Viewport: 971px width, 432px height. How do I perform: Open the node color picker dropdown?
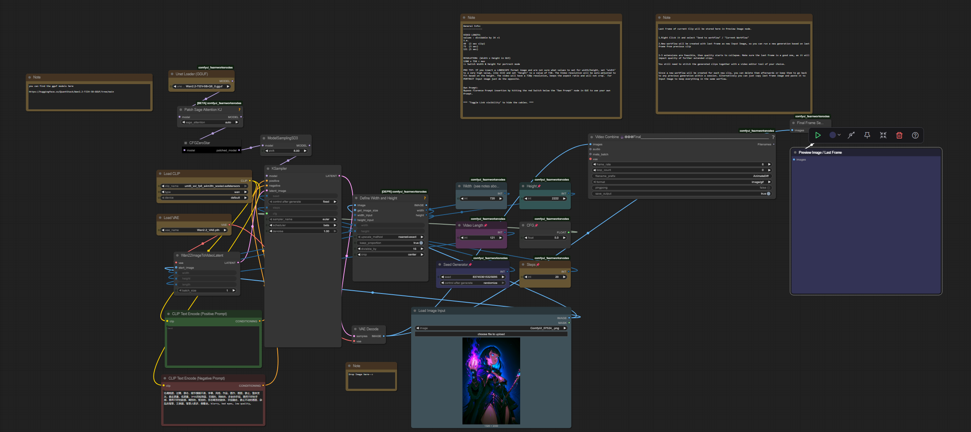(835, 135)
